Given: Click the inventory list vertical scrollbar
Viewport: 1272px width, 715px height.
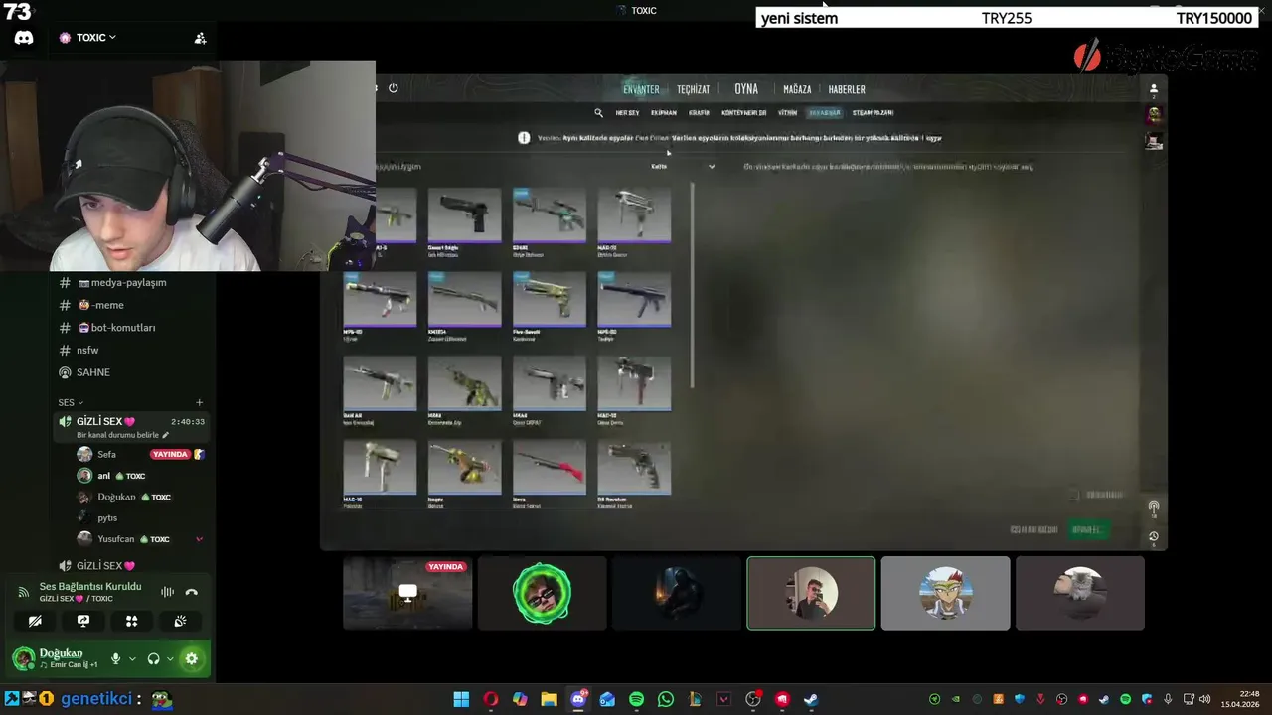Looking at the screenshot, I should tap(692, 286).
